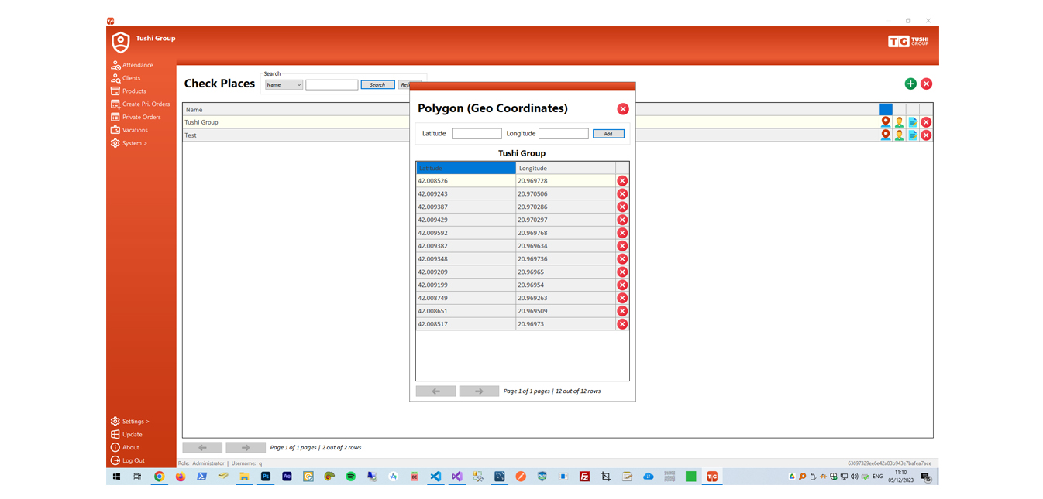Open Private Orders in sidebar
Viewport: 1043px width, 499px height.
[136, 118]
